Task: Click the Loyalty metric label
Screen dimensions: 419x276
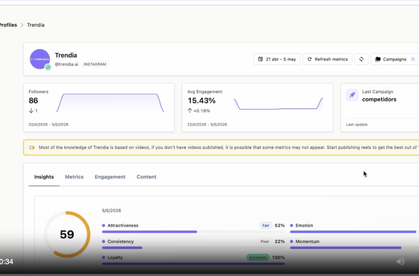Action: [x=115, y=258]
